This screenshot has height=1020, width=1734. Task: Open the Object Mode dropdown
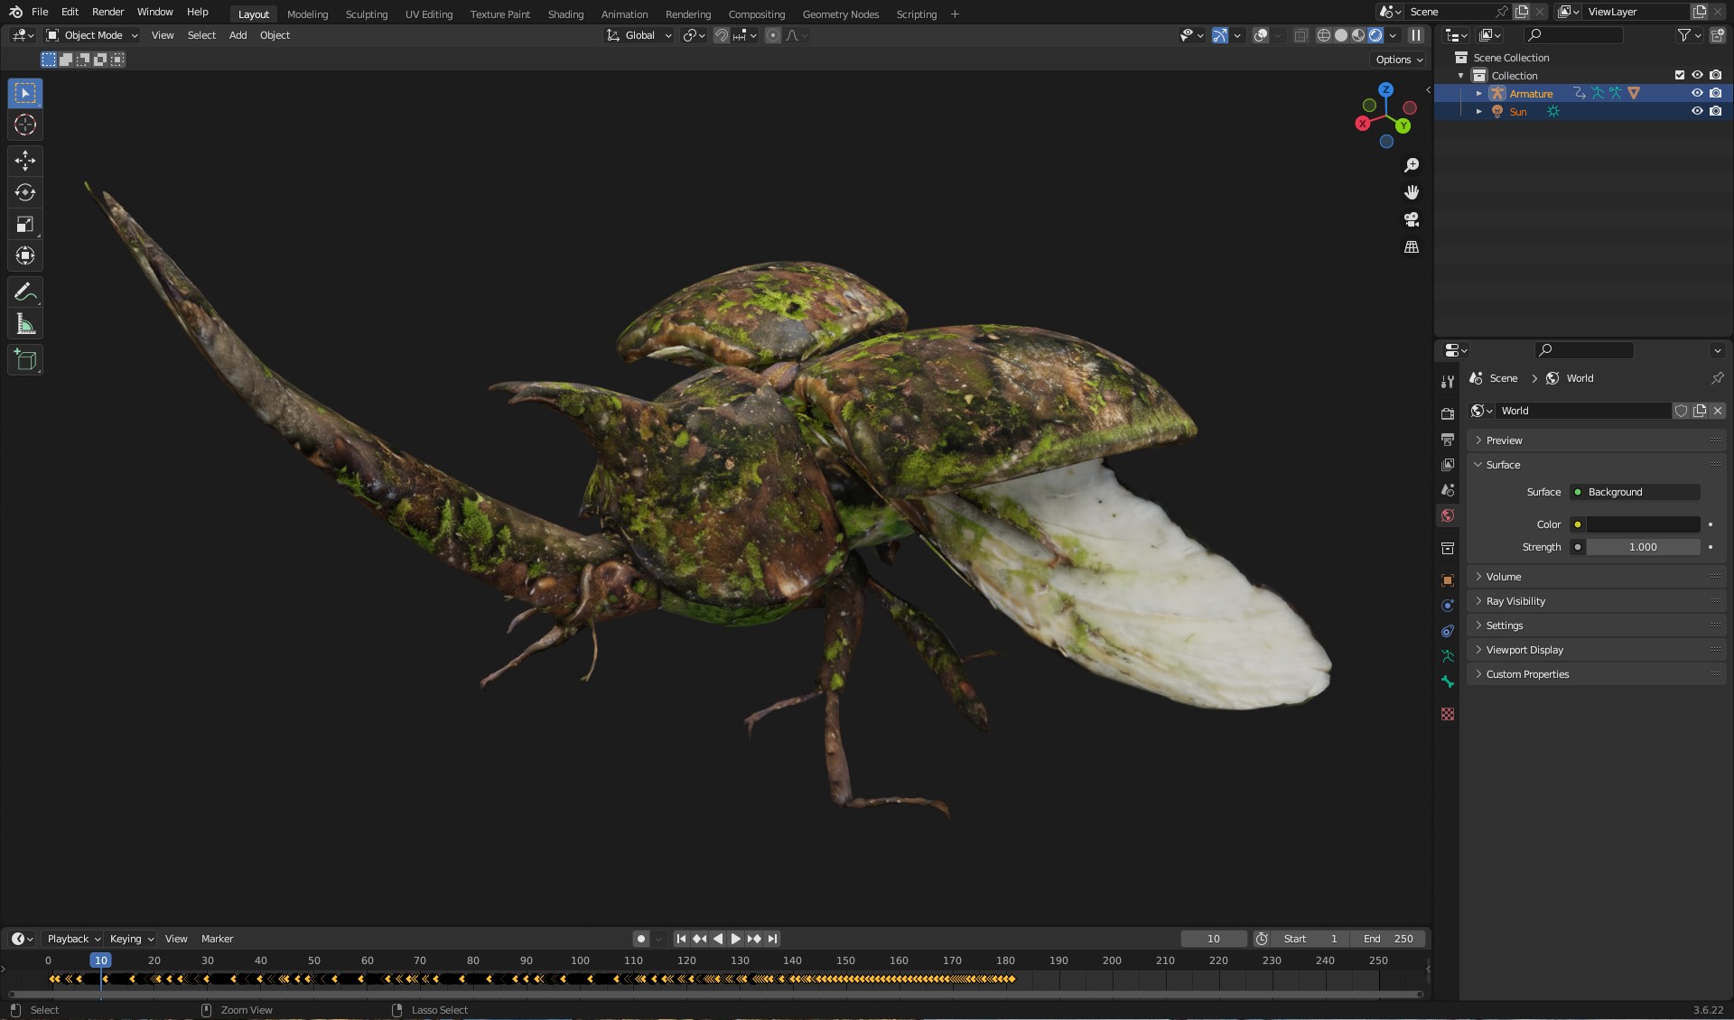[92, 35]
